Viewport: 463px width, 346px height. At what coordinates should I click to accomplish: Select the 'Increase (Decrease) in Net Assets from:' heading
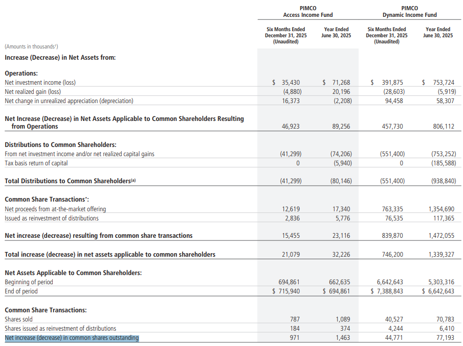point(60,58)
